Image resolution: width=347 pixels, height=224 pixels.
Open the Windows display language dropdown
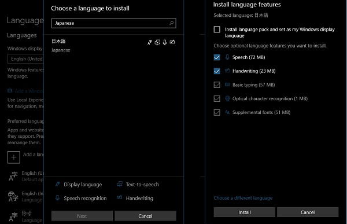click(x=25, y=59)
